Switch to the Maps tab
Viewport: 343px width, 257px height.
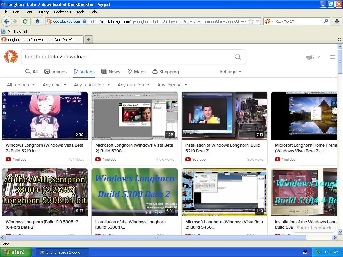[137, 72]
